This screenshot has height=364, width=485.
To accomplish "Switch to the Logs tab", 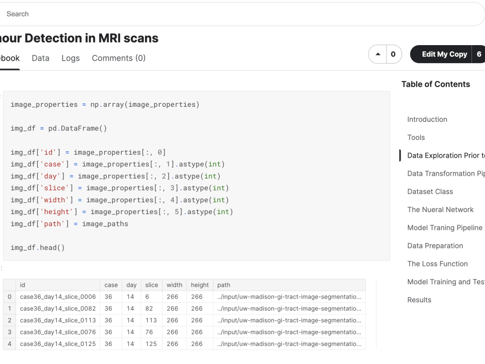I will 70,58.
